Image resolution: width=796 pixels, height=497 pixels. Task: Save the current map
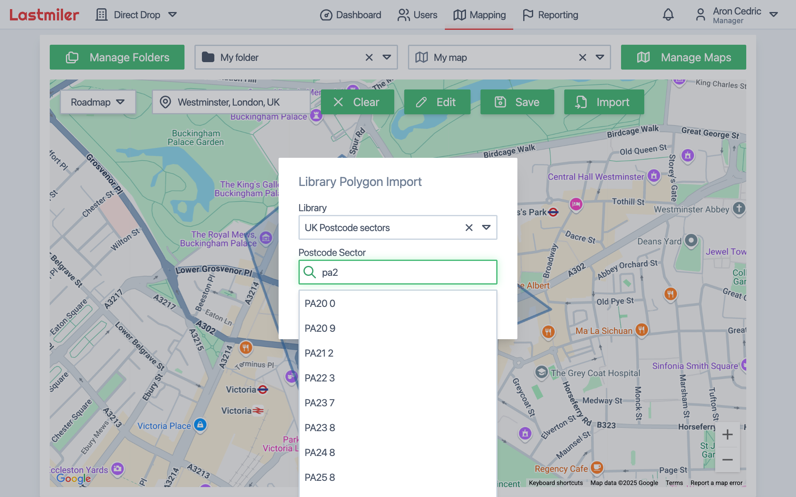pyautogui.click(x=517, y=102)
